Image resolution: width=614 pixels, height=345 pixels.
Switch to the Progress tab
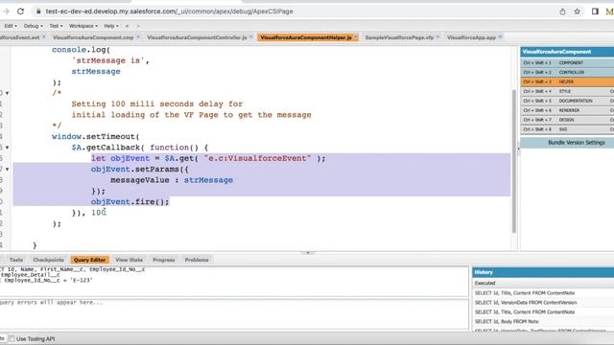164,260
